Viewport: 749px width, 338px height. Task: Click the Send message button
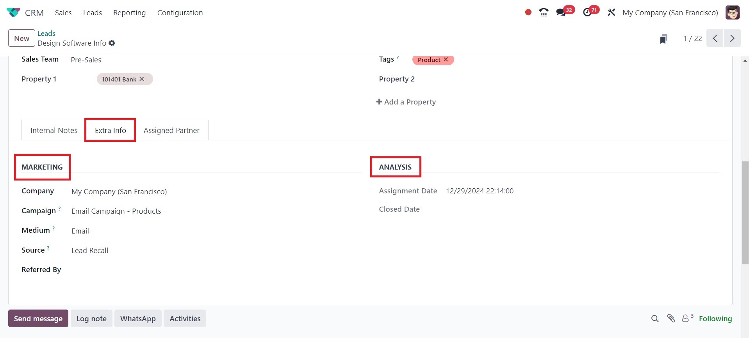(38, 319)
